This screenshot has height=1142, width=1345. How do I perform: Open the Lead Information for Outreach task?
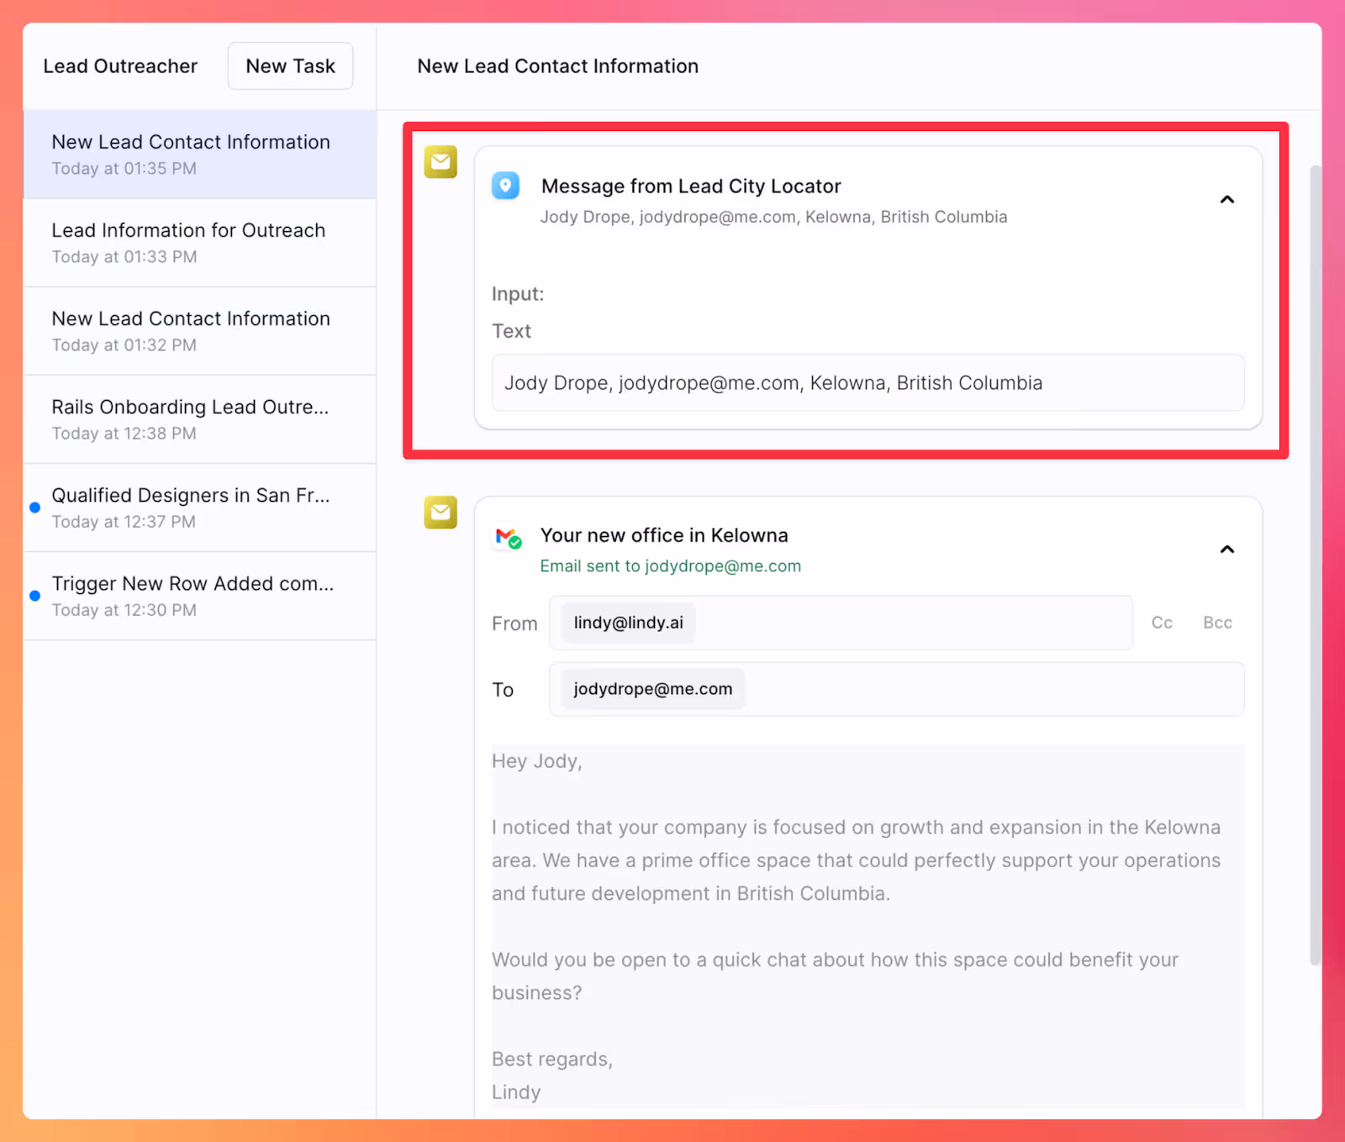click(x=199, y=243)
